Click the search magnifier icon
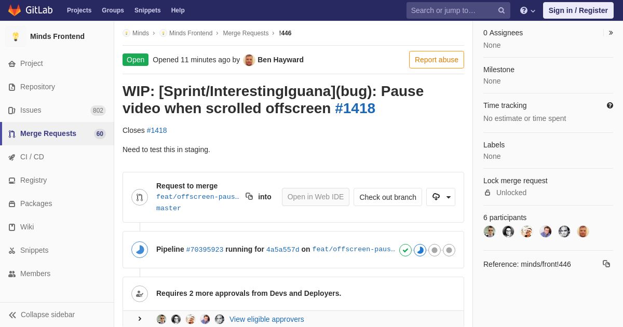The image size is (623, 327). click(x=502, y=10)
